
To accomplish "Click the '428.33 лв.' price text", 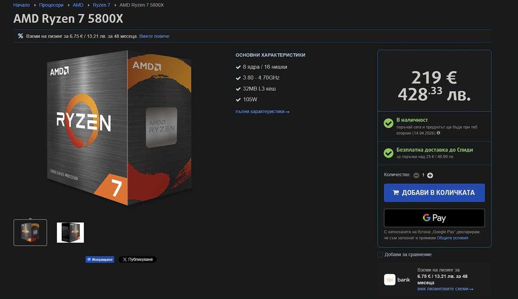I will click(x=434, y=95).
